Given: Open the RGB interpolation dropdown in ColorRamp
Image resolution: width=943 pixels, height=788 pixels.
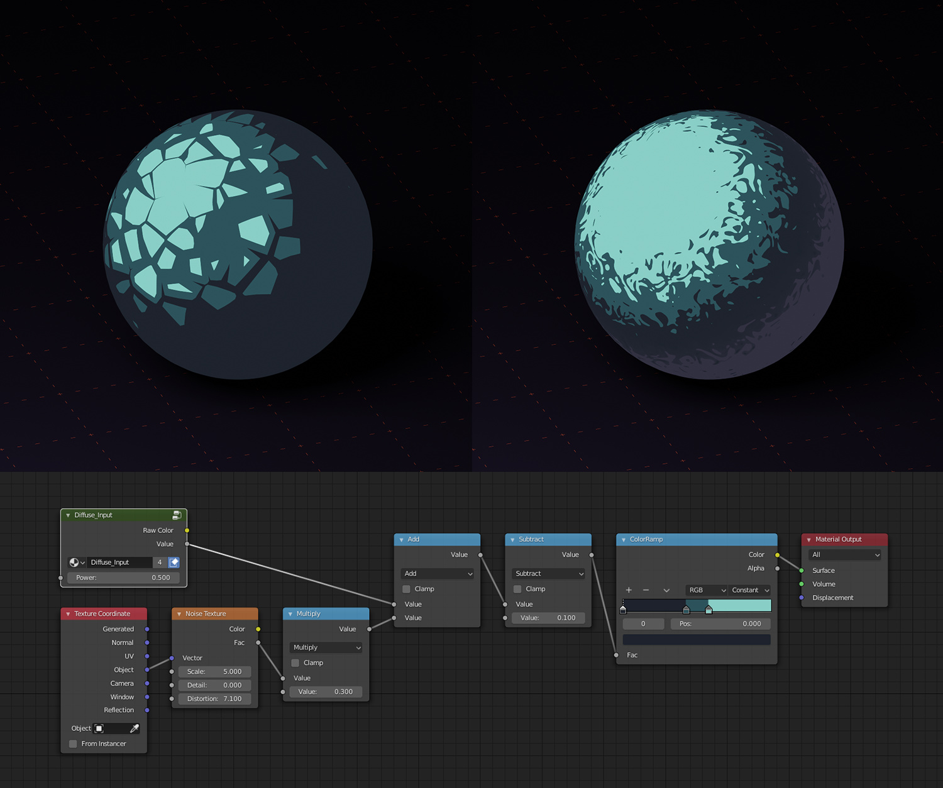Looking at the screenshot, I should [705, 591].
